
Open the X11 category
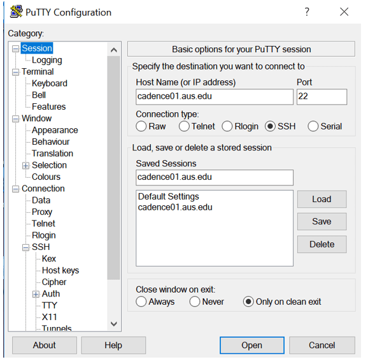[x=50, y=317]
